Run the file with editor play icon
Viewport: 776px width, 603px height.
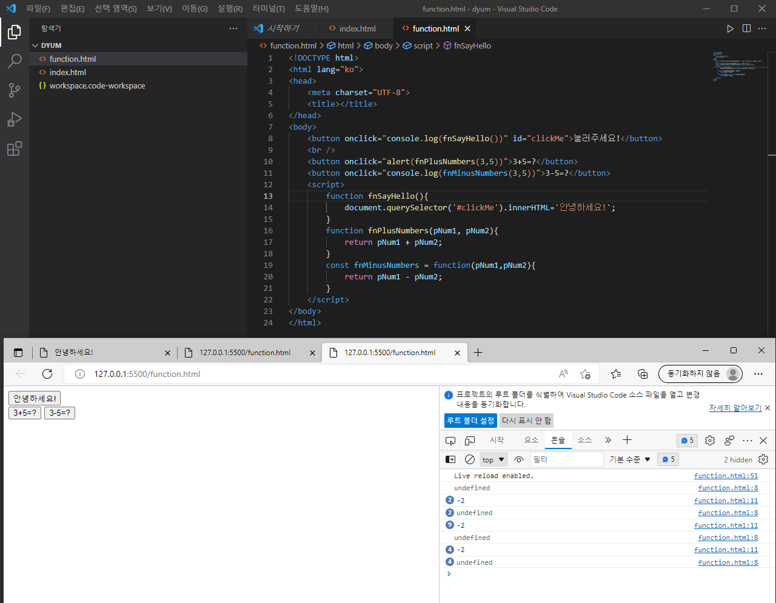(x=730, y=28)
